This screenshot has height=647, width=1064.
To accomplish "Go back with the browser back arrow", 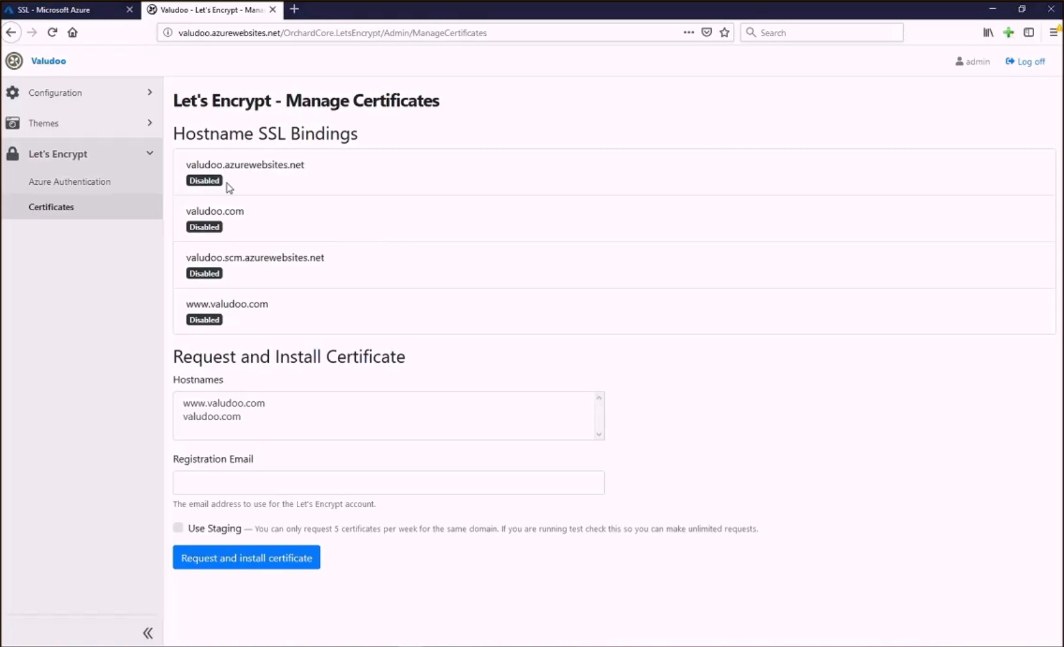I will [x=11, y=32].
